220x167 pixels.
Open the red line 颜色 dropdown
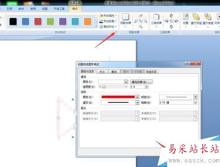tap(137, 97)
